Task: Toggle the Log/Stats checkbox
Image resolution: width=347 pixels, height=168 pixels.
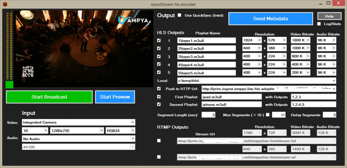Action: [x=319, y=24]
